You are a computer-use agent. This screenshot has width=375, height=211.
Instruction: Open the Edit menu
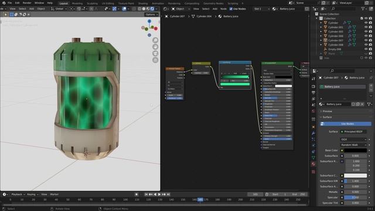click(17, 3)
